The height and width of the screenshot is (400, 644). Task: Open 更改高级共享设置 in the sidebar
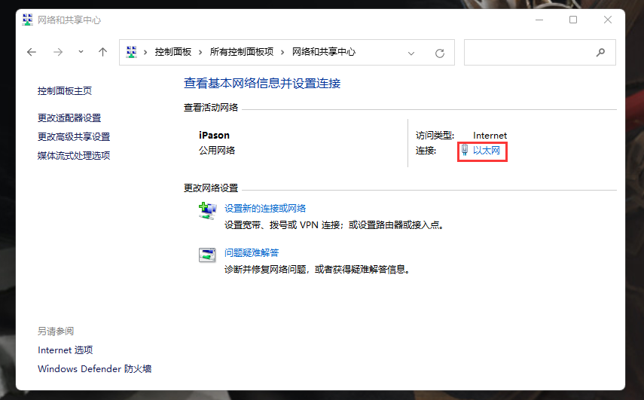point(74,137)
